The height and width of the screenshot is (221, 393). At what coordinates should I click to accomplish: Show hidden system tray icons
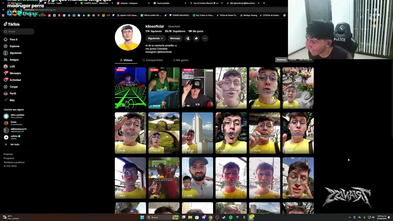pos(349,217)
